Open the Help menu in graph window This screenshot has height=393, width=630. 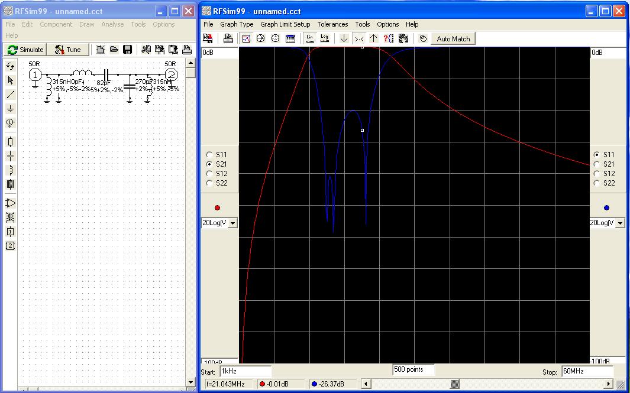412,24
